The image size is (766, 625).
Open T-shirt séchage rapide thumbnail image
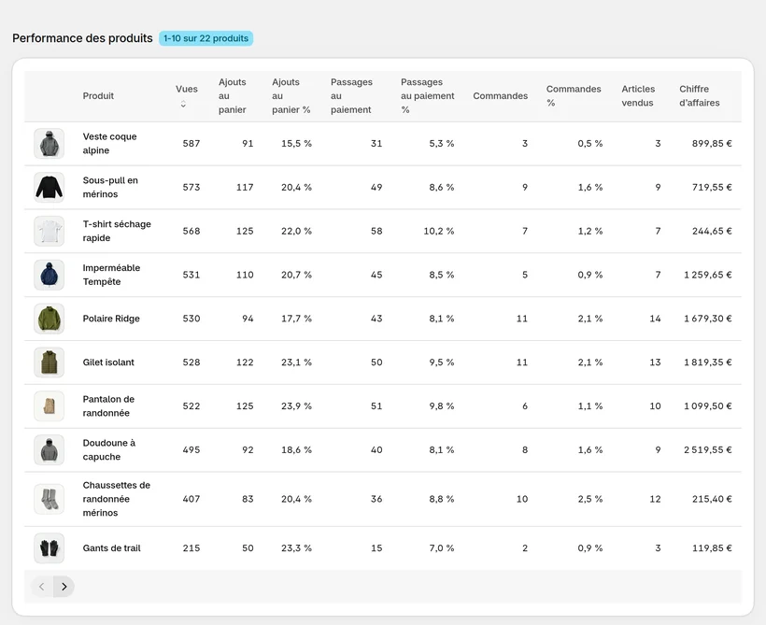[49, 231]
